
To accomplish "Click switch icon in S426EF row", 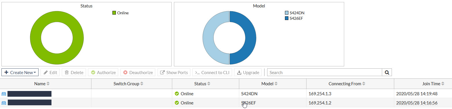I will tap(4, 103).
